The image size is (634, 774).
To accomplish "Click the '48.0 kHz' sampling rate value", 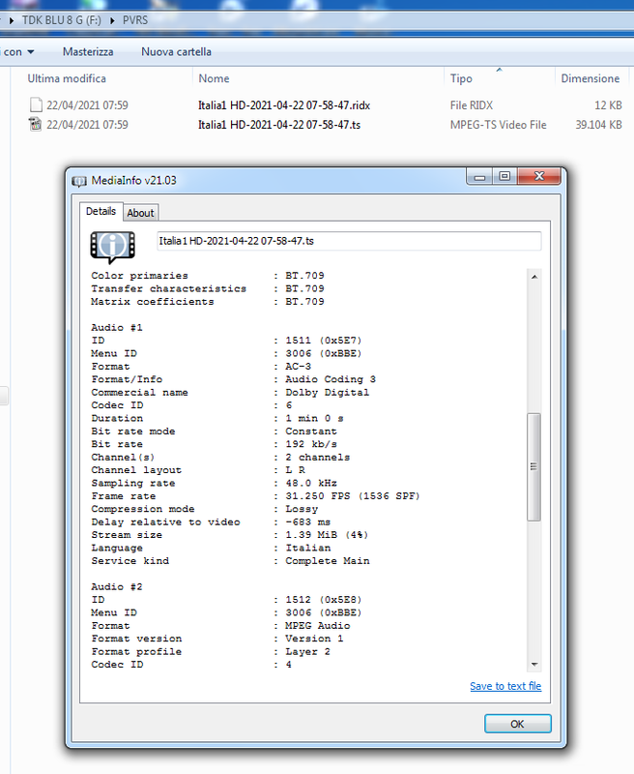I will tap(311, 483).
